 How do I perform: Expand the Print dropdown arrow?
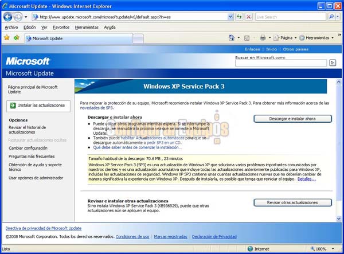(269, 38)
